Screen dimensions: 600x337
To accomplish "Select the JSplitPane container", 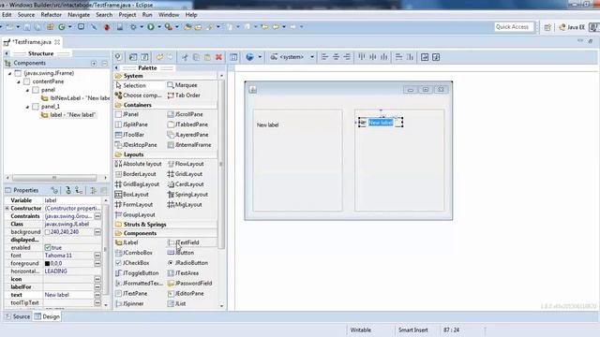I will click(131, 125).
